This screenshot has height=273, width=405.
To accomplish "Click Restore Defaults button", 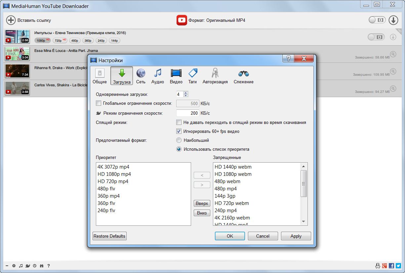I will click(x=109, y=236).
